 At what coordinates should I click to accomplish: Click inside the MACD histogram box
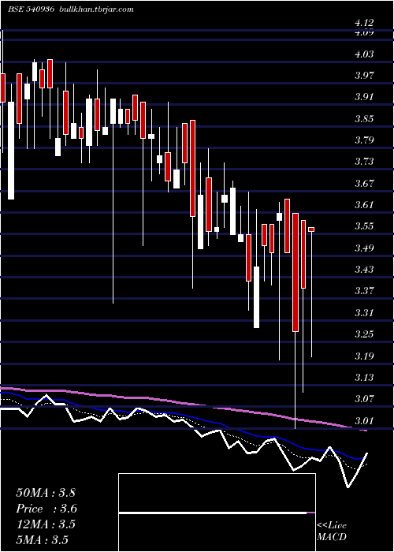217,513
